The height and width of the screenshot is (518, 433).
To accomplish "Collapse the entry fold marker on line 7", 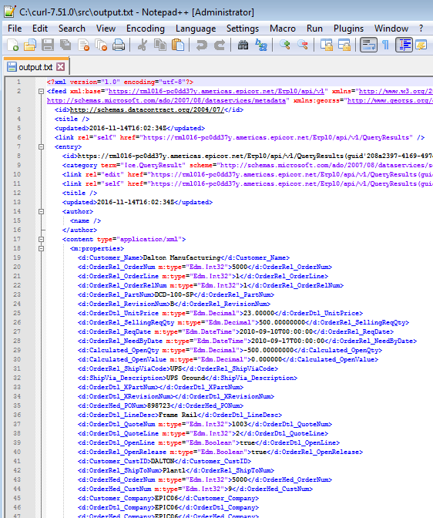I will click(41, 146).
